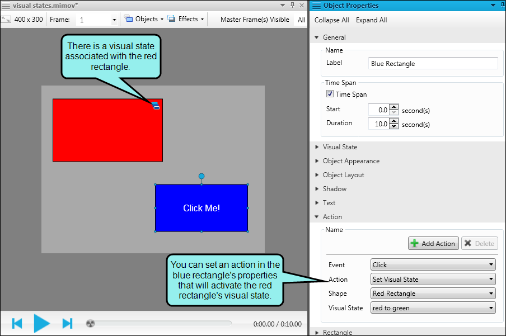Open the Shape dropdown set to Red Rectangle

tap(433, 294)
